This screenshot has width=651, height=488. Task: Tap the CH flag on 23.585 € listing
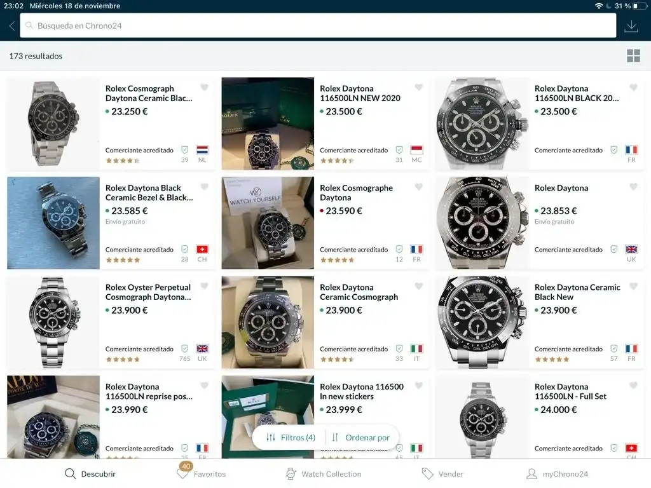202,249
